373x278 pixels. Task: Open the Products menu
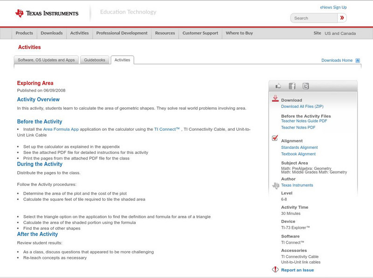click(x=24, y=33)
